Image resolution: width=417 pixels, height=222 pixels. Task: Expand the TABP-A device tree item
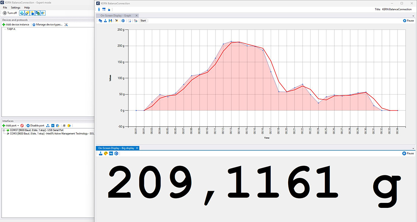(x=10, y=29)
